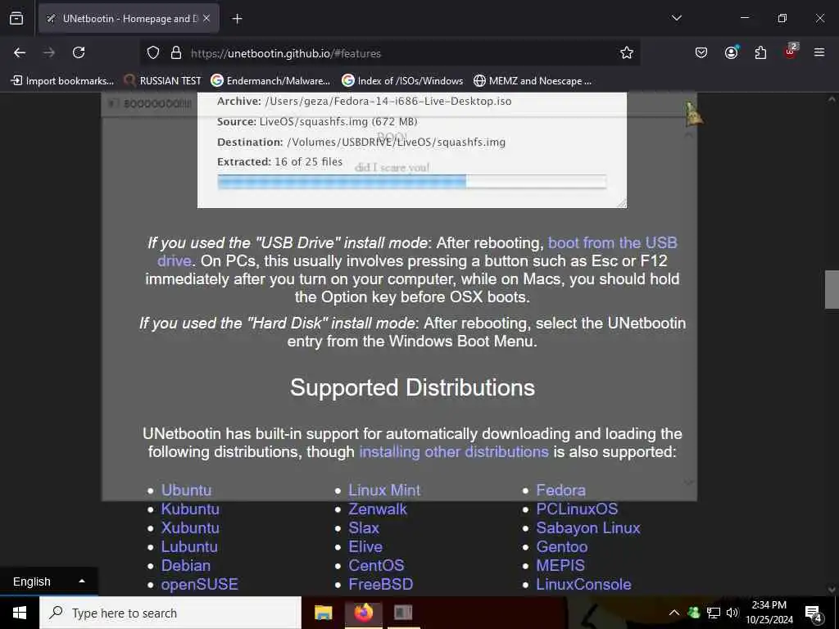This screenshot has width=839, height=629.
Task: Expand the list all tabs chevron
Action: tap(676, 18)
